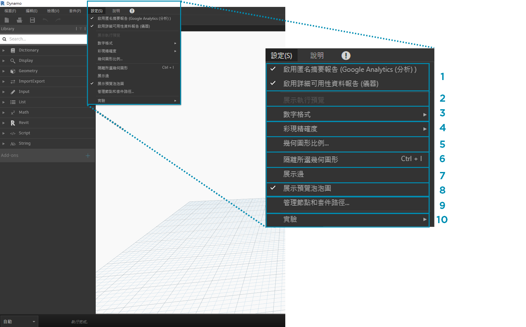Click the small exclamation icon in Dynamo menu bar
Screen dimensions: 526x327
pyautogui.click(x=132, y=11)
